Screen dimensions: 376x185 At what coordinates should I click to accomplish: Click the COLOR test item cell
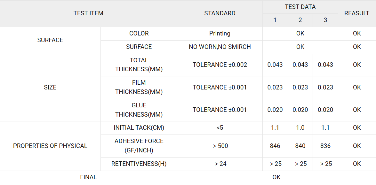click(x=139, y=34)
